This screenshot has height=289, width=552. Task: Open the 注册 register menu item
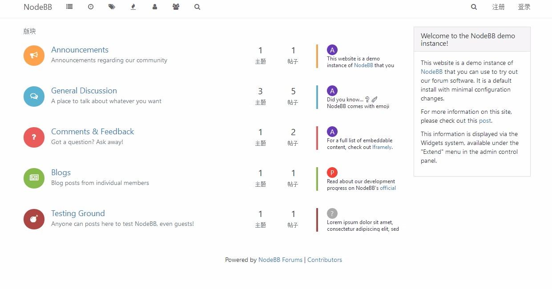click(498, 7)
